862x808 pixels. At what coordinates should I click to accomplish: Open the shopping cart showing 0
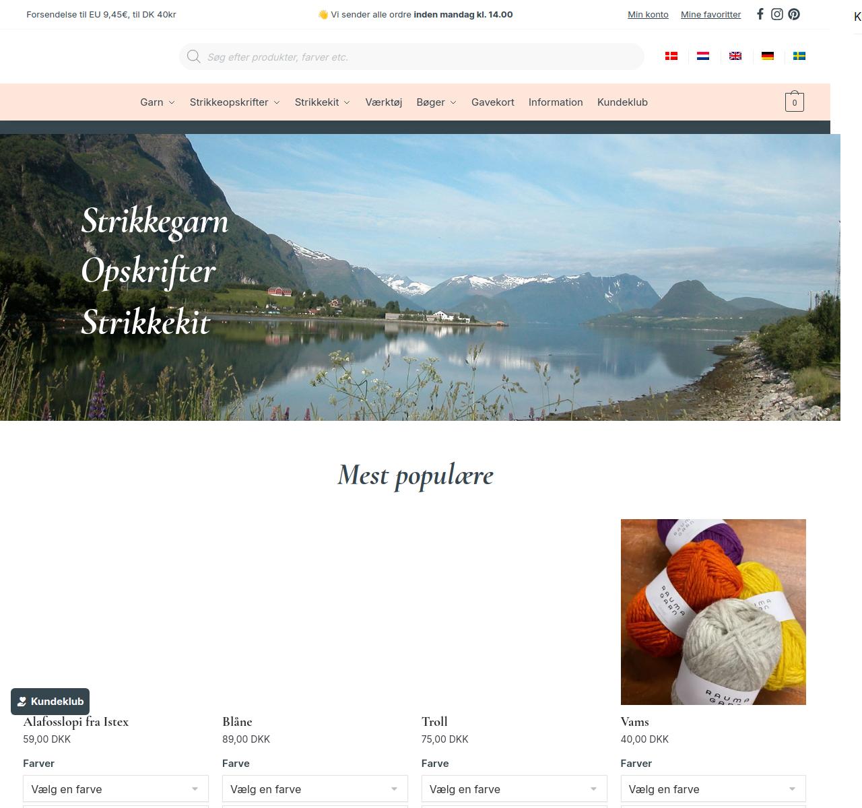pyautogui.click(x=795, y=102)
